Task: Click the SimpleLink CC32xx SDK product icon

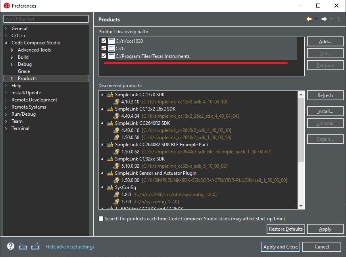Action: 110,159
